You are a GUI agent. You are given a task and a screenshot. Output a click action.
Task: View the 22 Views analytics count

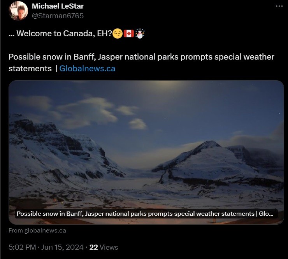(104, 247)
